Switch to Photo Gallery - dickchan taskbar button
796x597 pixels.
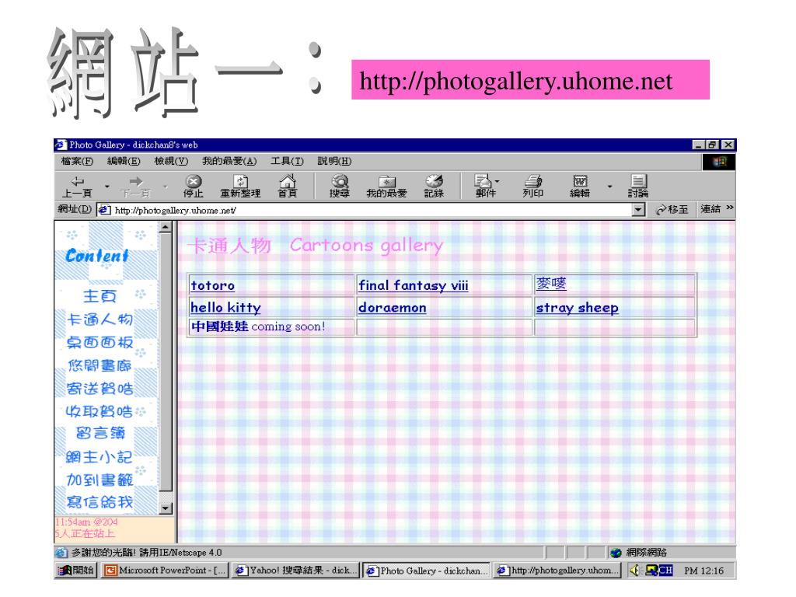pos(427,570)
